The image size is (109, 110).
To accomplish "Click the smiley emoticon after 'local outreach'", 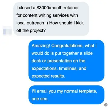I will (47, 23).
